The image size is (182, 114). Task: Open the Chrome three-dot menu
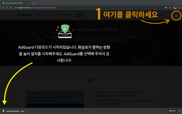click(x=179, y=8)
